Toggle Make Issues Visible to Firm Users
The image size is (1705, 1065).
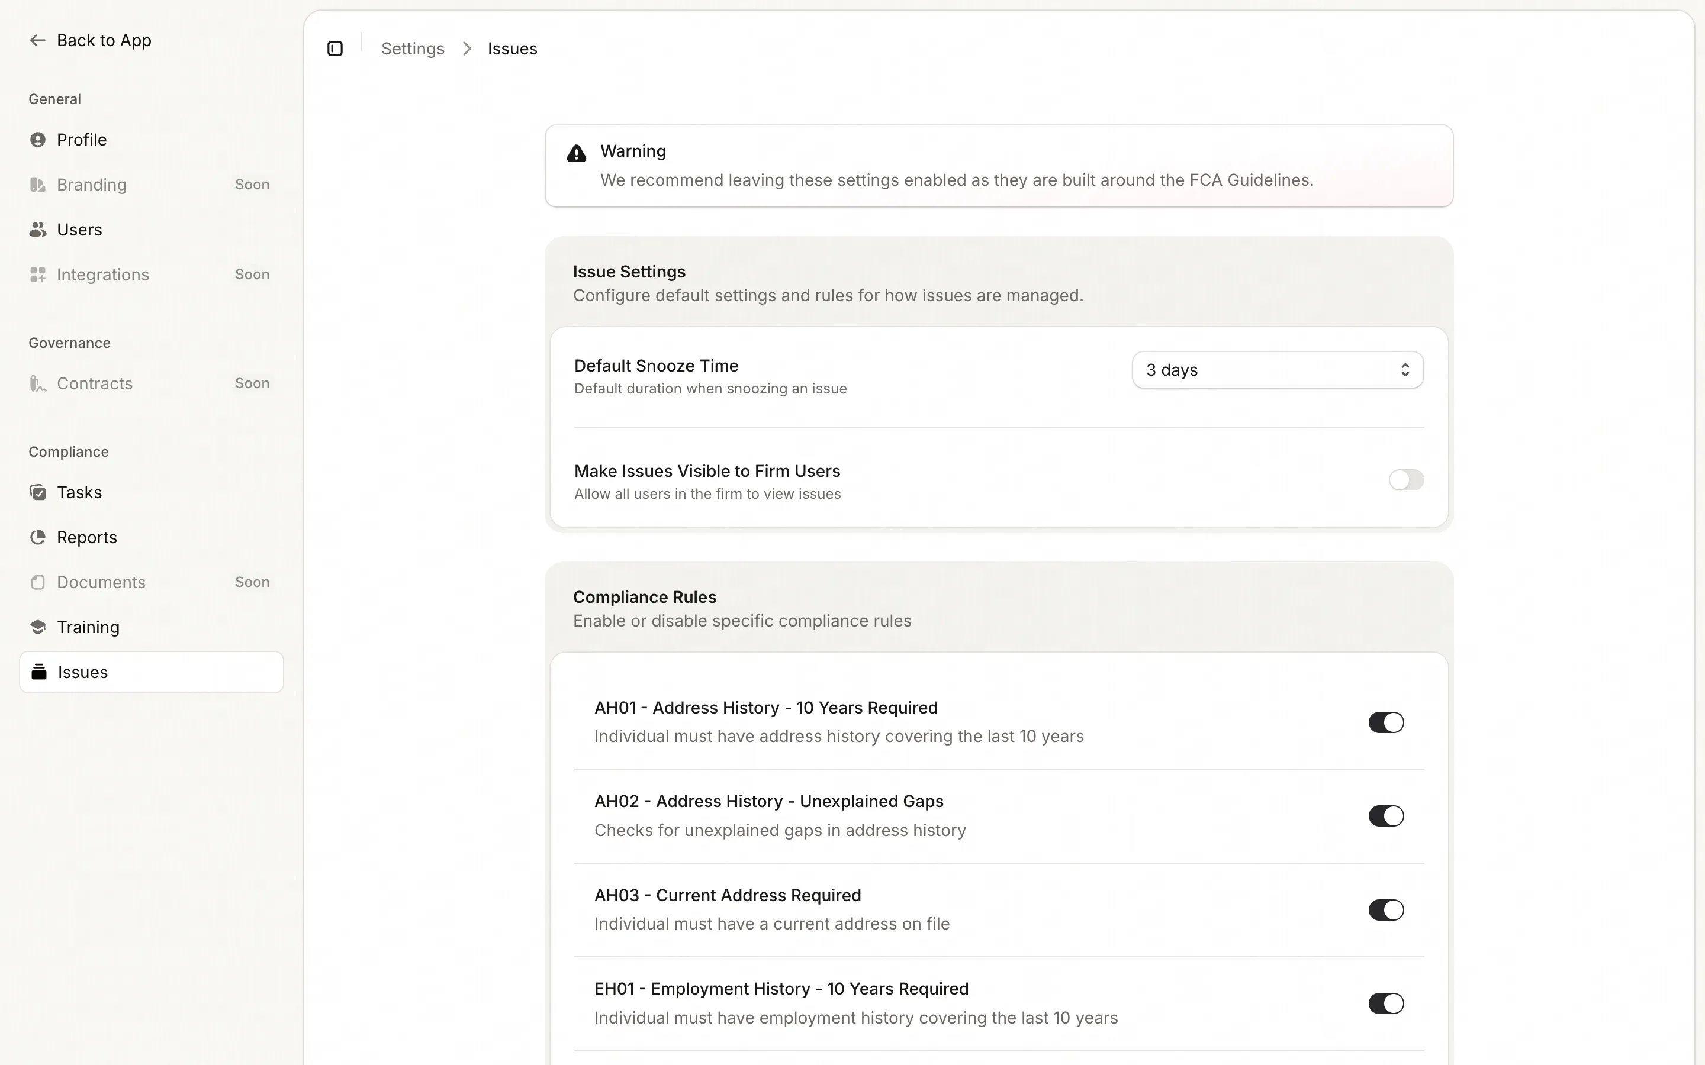[x=1406, y=480]
